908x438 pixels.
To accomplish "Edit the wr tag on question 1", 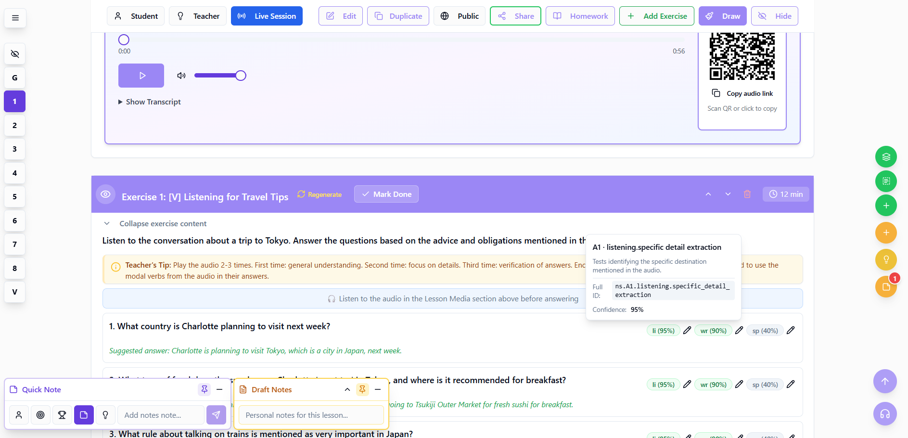I will coord(739,330).
